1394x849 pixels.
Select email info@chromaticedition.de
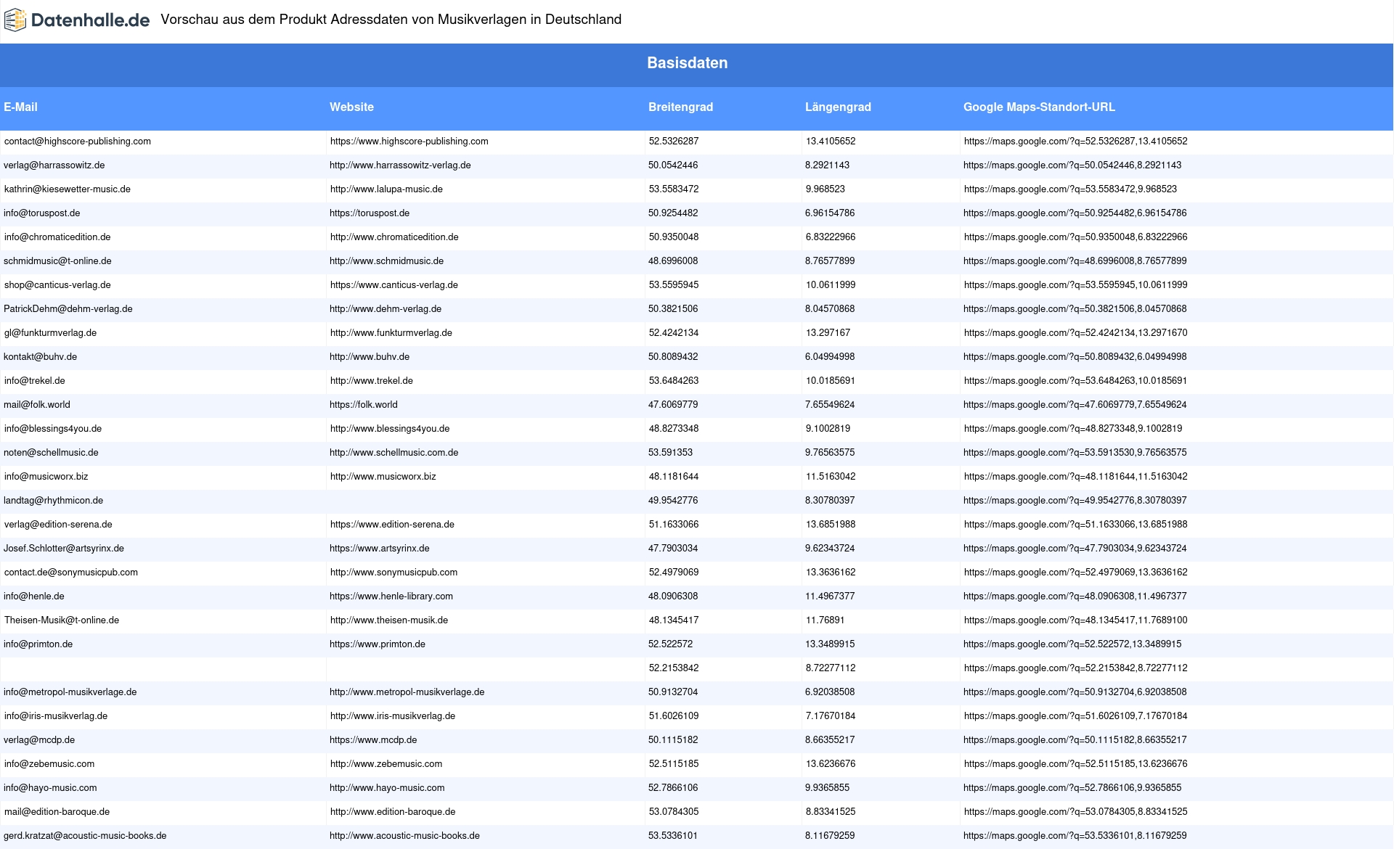pos(57,237)
